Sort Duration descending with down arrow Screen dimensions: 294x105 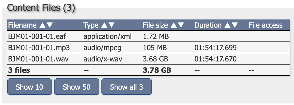(235, 25)
